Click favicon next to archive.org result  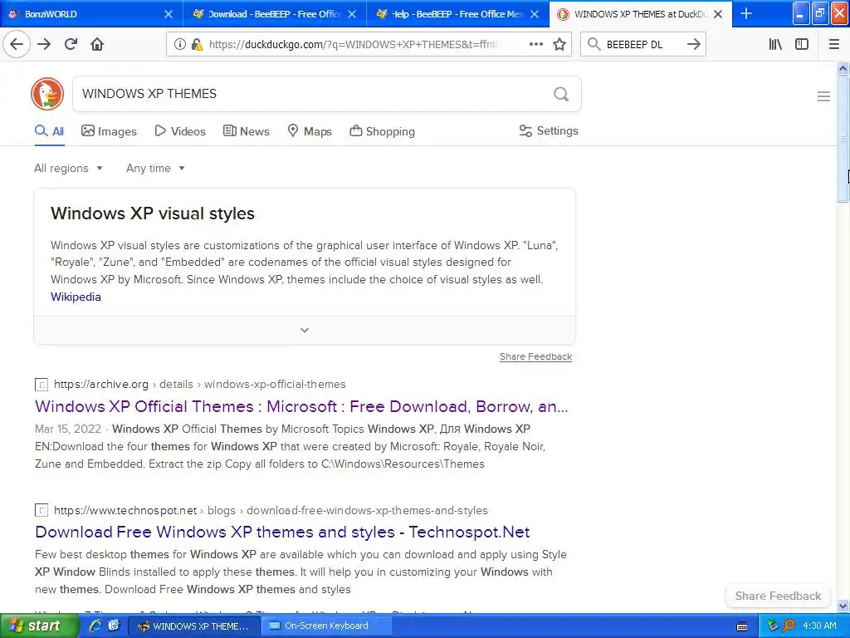(42, 385)
